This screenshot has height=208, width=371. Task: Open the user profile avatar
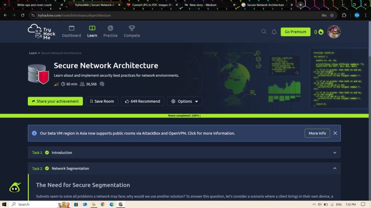(334, 32)
